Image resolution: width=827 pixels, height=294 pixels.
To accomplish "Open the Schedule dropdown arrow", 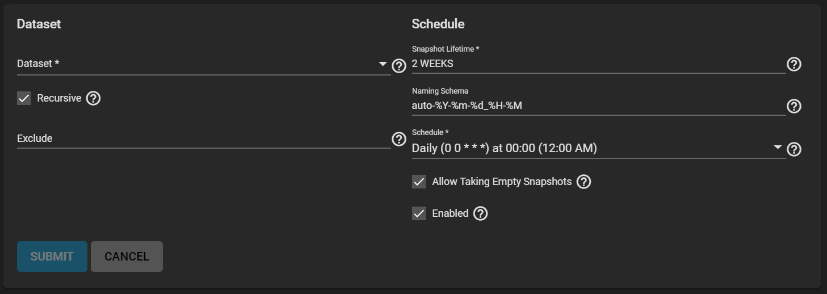I will tap(778, 148).
